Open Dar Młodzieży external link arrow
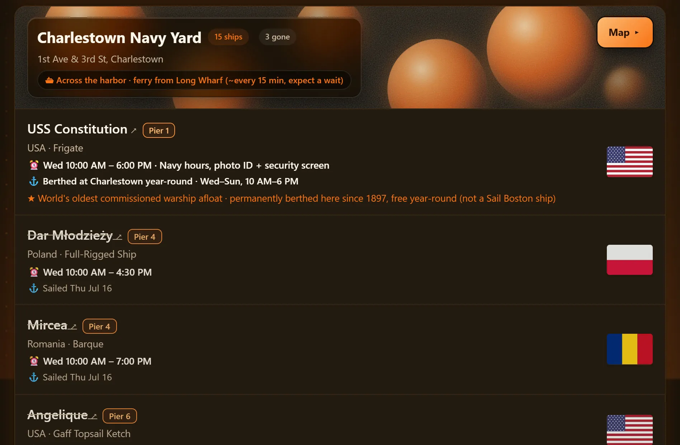 pos(119,237)
